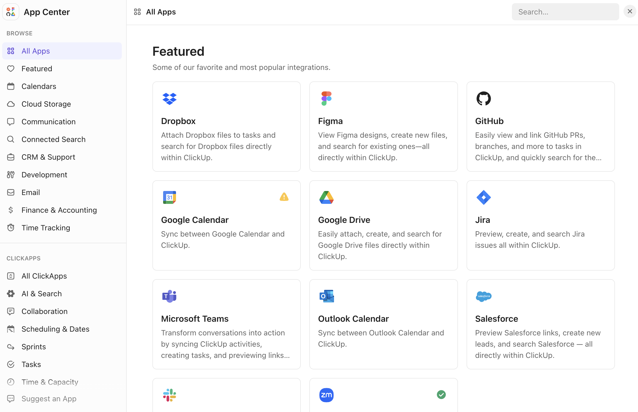
Task: Click the search field
Action: (x=565, y=12)
